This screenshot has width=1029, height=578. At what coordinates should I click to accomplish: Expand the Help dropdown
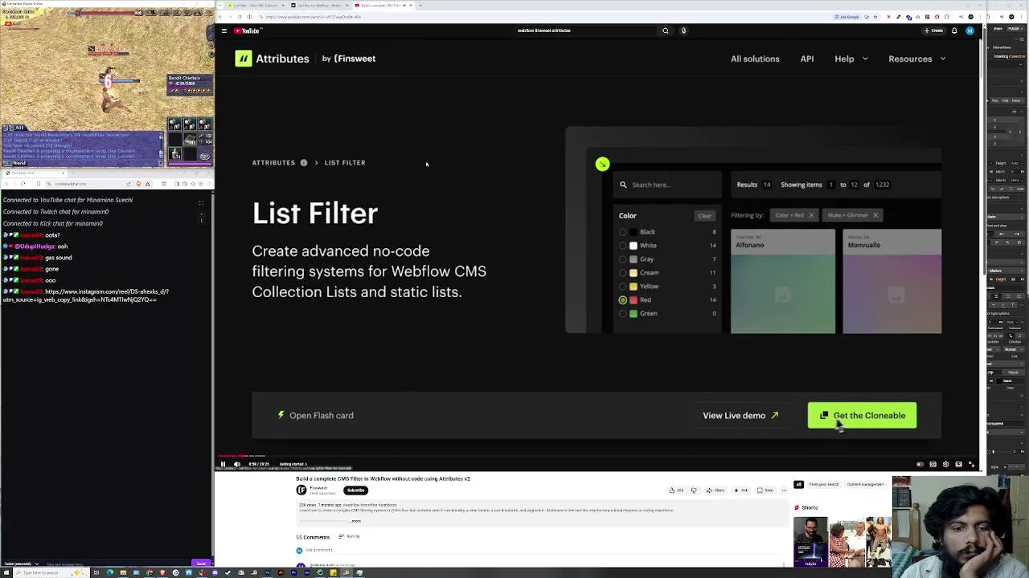(851, 59)
